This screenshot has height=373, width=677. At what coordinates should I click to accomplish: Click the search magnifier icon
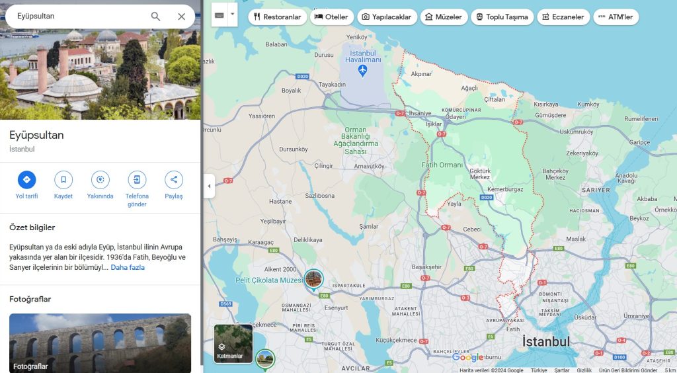coord(155,17)
